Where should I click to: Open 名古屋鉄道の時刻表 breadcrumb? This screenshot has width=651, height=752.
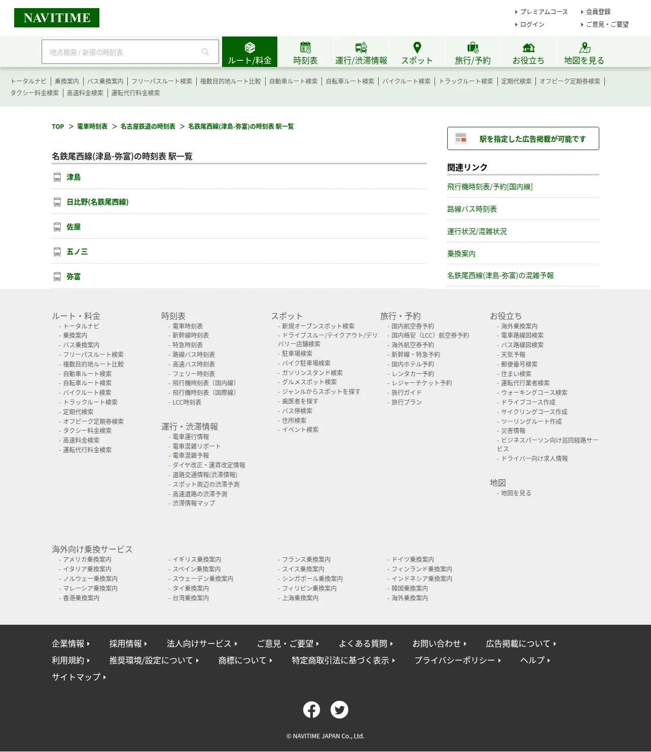coord(148,126)
